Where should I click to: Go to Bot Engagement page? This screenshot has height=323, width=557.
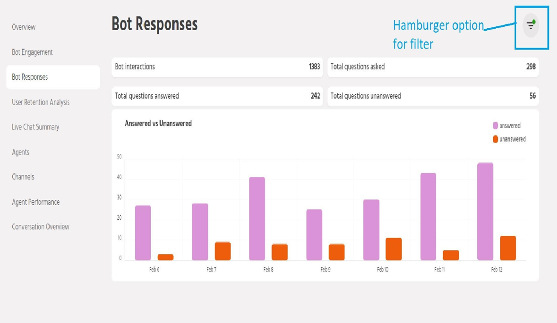click(32, 52)
